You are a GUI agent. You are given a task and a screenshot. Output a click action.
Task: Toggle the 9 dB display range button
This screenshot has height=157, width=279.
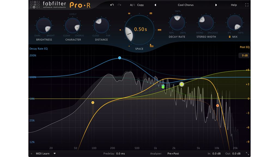(244, 55)
